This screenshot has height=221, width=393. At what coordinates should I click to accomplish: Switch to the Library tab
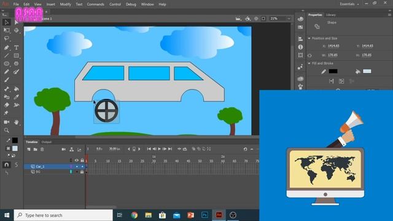(x=330, y=15)
